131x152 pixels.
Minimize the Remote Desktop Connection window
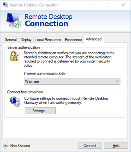click(x=94, y=5)
